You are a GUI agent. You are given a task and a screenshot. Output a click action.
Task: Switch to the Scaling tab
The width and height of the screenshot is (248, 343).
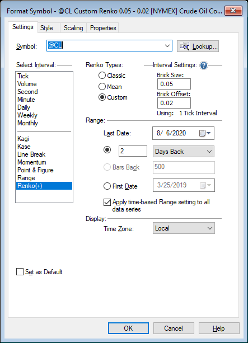pos(73,28)
